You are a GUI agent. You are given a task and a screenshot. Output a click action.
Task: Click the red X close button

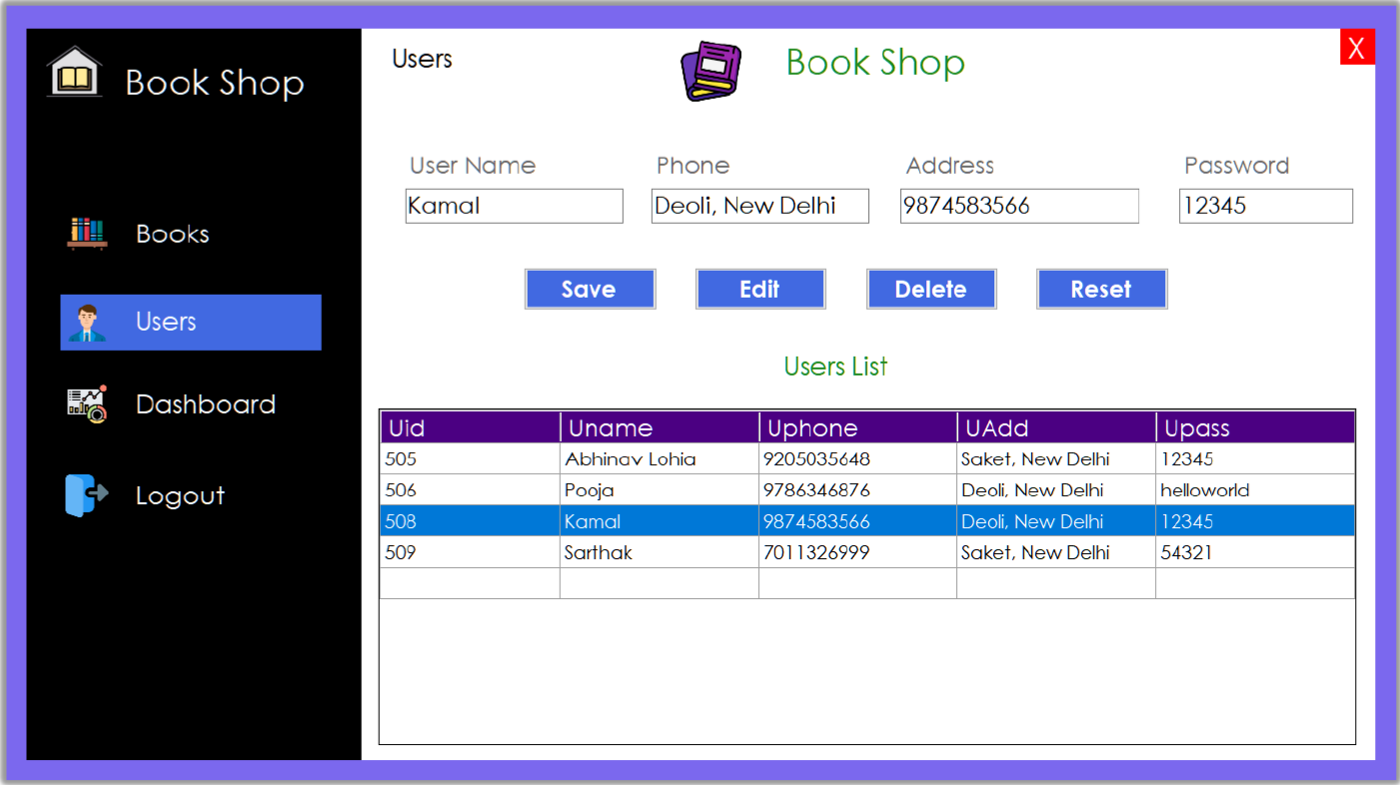click(1357, 47)
